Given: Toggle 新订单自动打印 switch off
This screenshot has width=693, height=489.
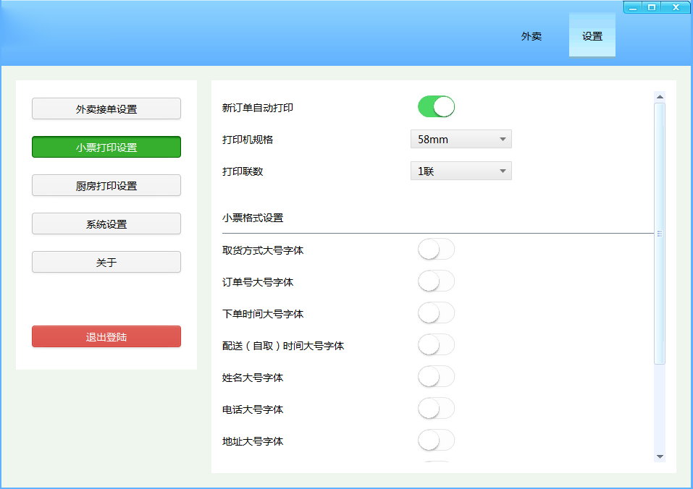Looking at the screenshot, I should coord(436,107).
